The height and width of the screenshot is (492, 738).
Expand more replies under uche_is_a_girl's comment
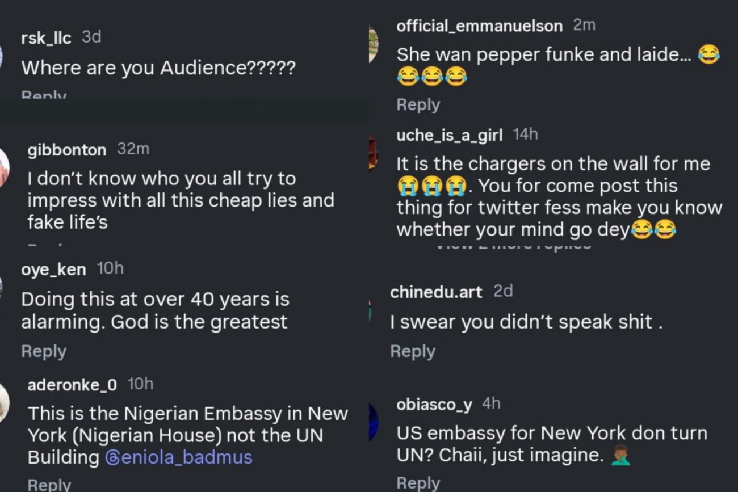(x=513, y=245)
